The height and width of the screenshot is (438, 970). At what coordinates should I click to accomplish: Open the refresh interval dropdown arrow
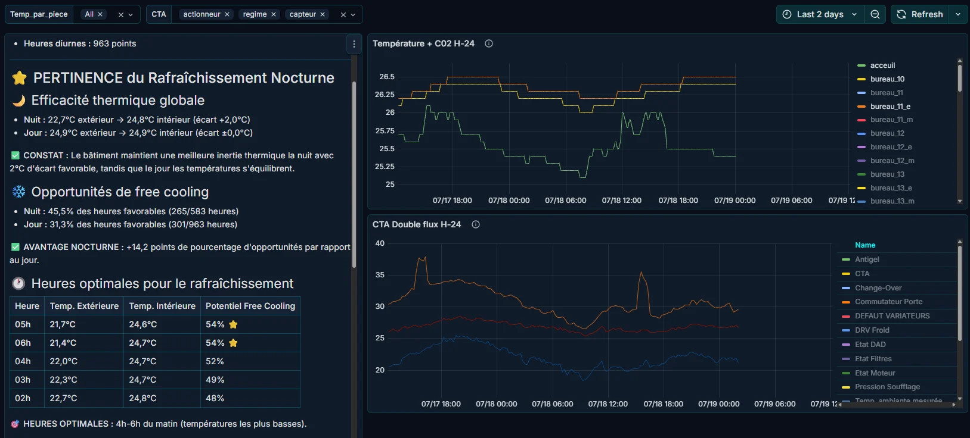tap(958, 14)
